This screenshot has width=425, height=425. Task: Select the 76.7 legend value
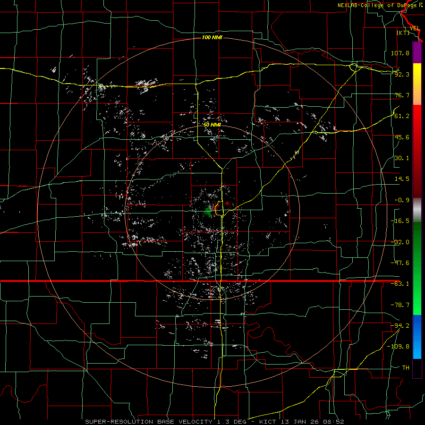point(402,95)
